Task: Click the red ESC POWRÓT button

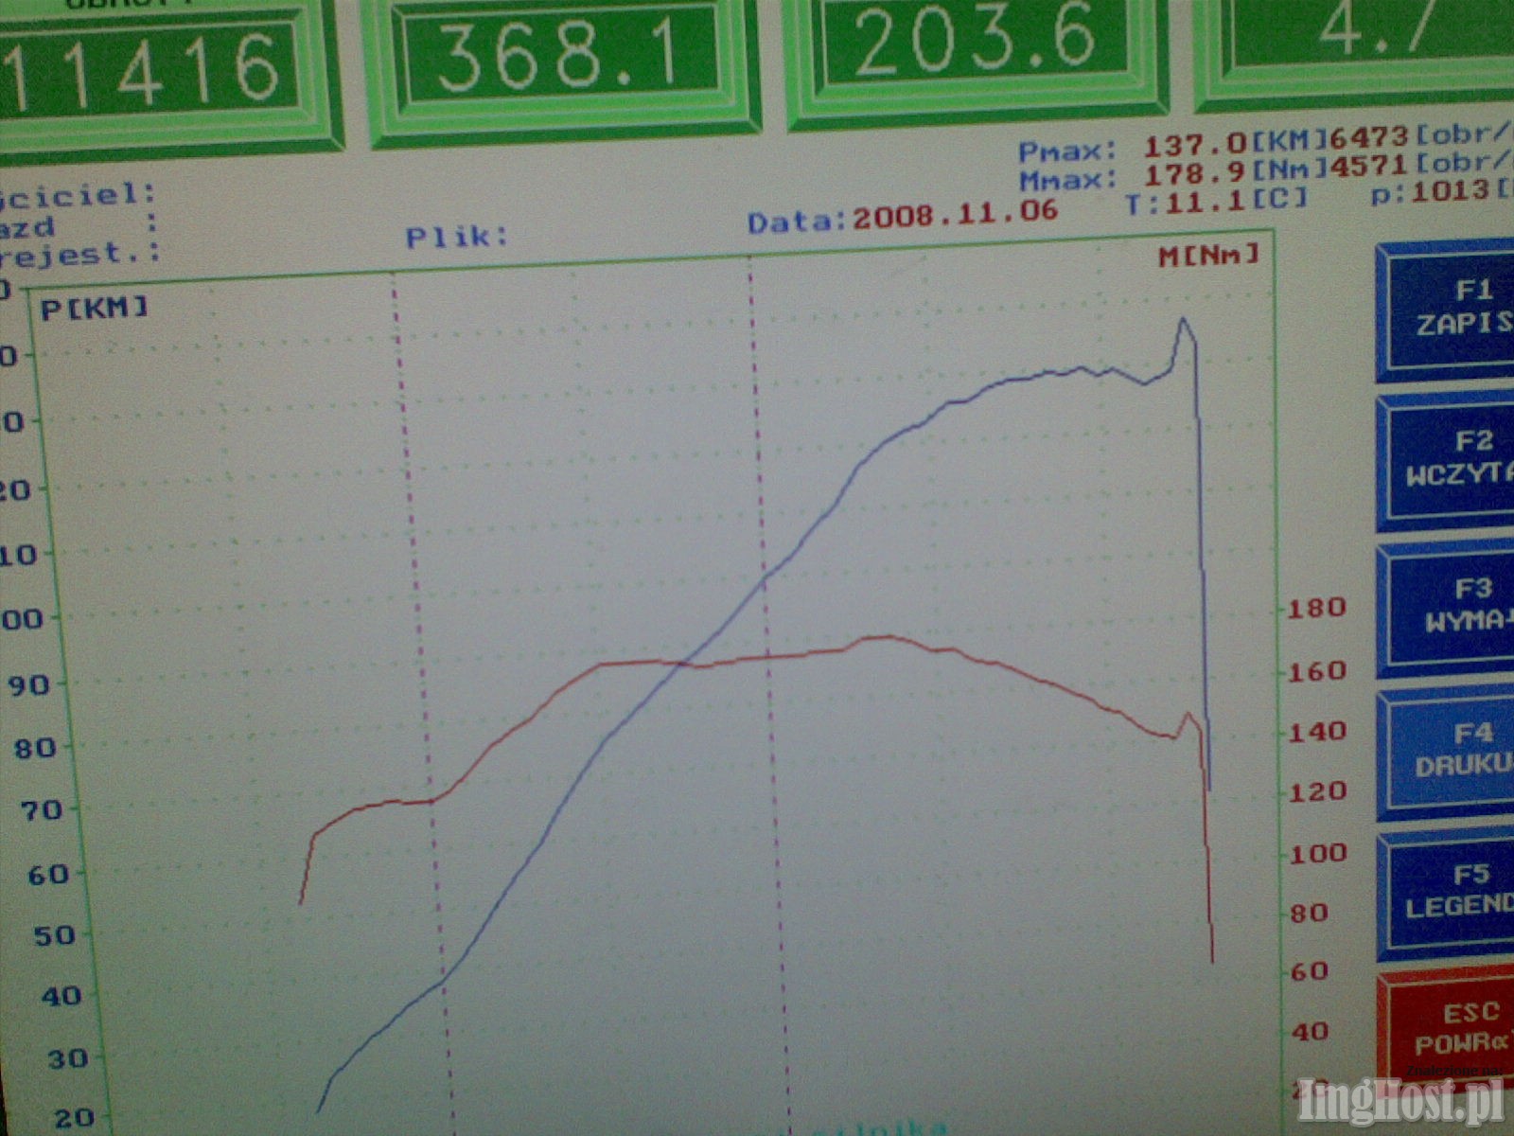Action: (1446, 1030)
